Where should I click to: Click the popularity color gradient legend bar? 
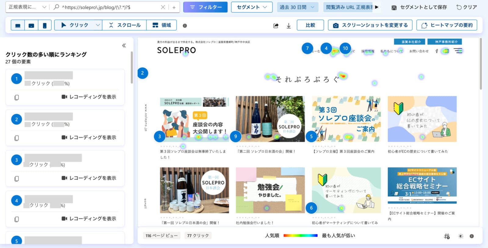(x=300, y=236)
